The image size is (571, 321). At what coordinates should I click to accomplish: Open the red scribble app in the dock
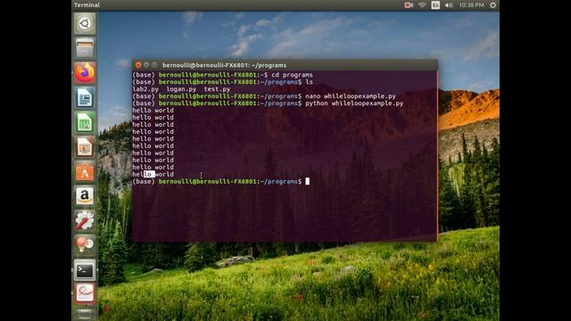(x=85, y=293)
